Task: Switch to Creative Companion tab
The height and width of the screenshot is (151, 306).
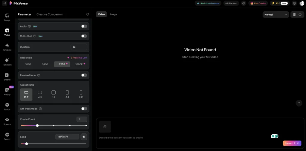Action: point(50,14)
